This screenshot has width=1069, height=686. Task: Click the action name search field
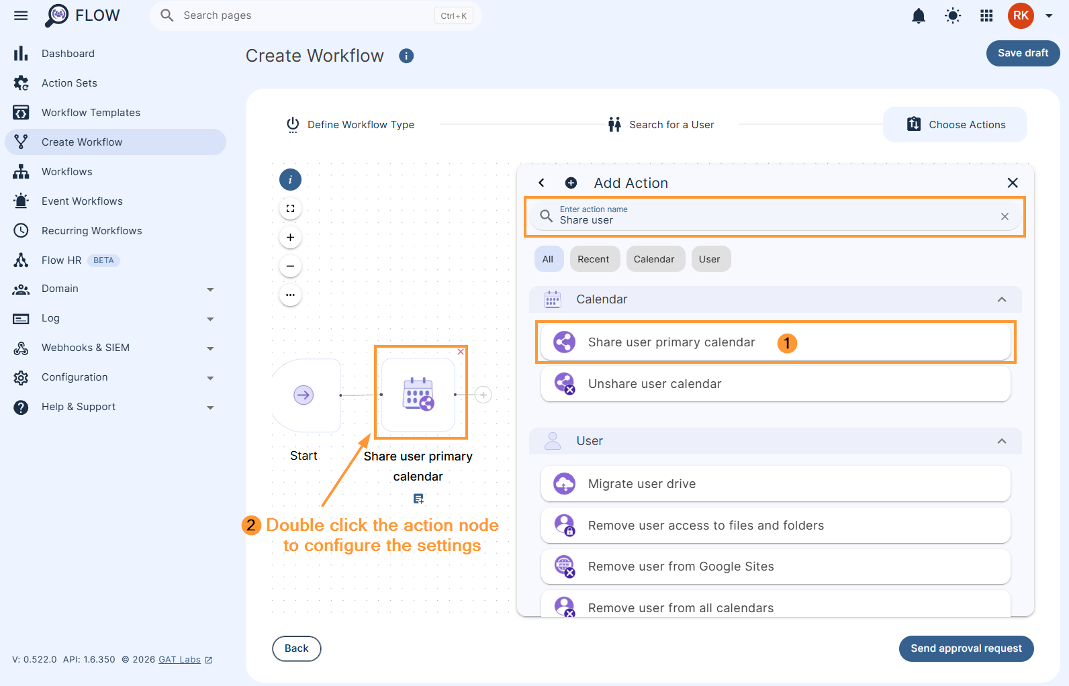tap(775, 216)
